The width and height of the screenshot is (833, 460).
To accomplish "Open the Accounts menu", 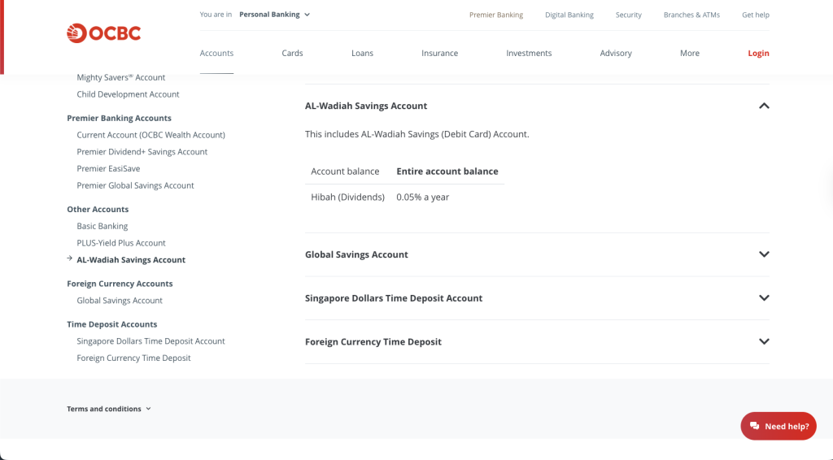I will click(x=216, y=53).
